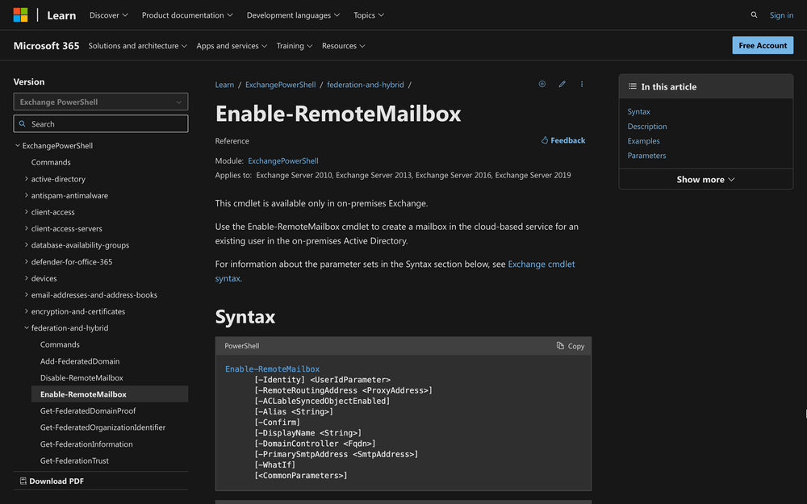Save this article to a collection
Image resolution: width=807 pixels, height=504 pixels.
tap(541, 84)
